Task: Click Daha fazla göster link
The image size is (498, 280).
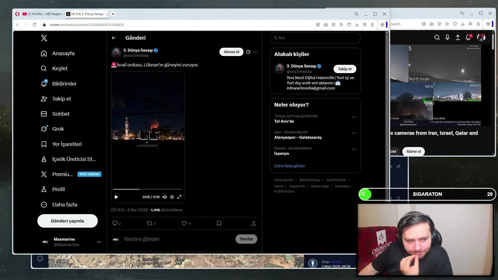Action: [289, 166]
